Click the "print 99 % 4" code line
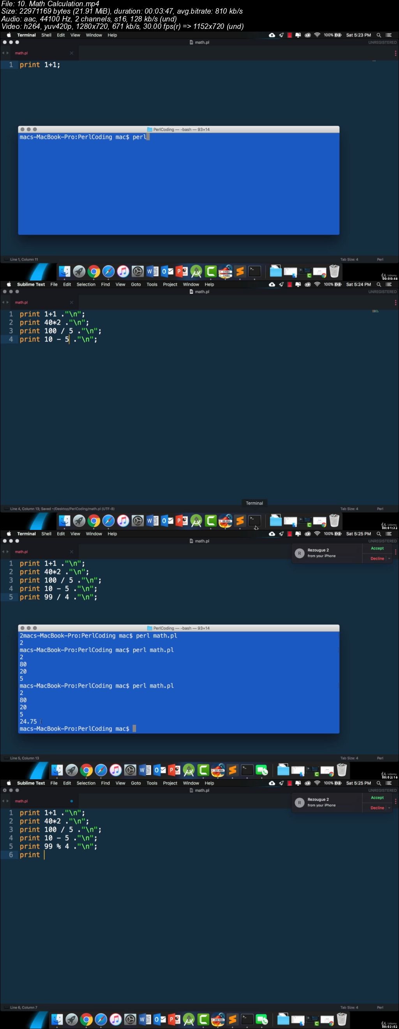 58,846
